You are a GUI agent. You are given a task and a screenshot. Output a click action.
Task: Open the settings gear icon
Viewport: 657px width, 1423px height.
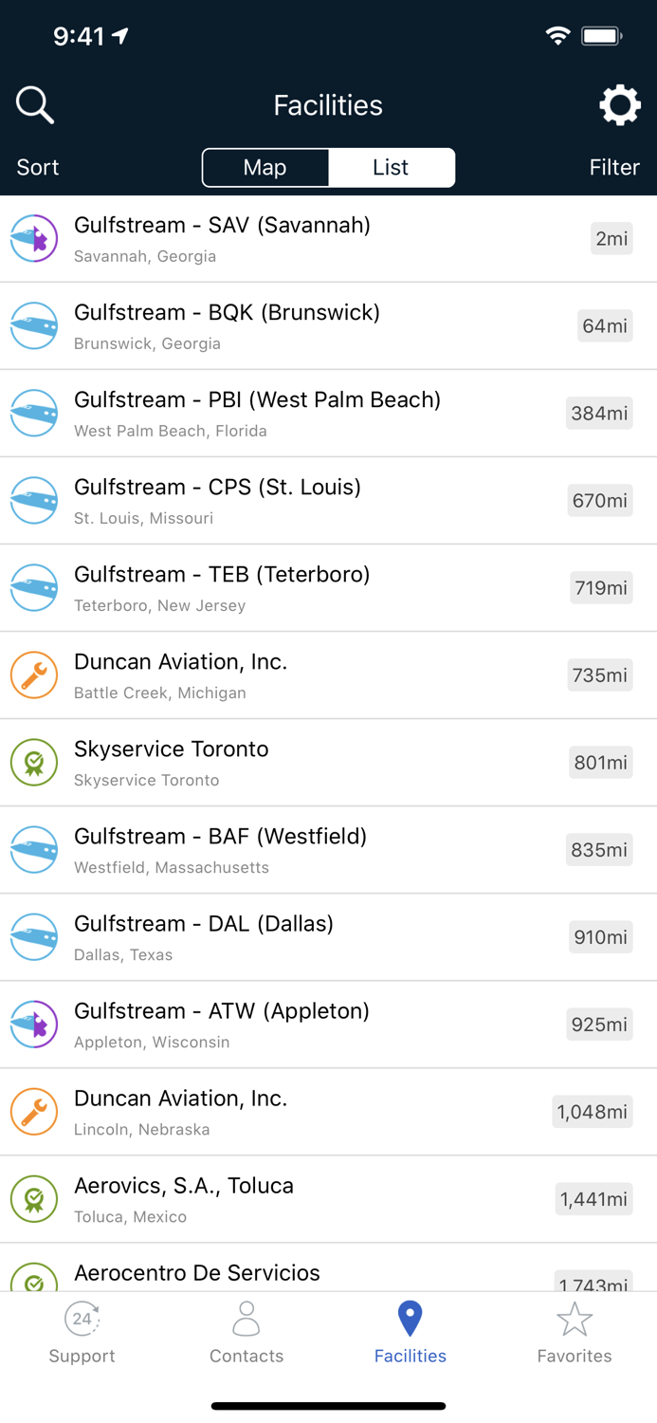[x=620, y=104]
